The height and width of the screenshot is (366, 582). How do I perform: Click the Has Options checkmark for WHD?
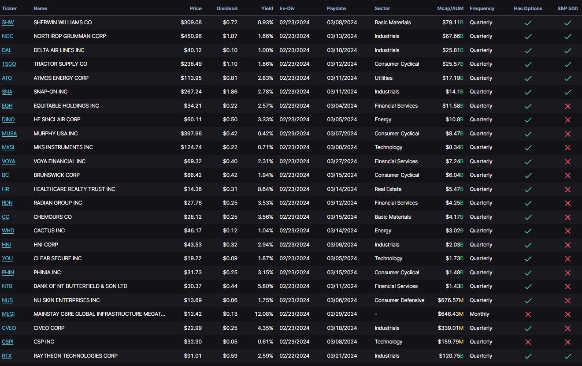click(528, 231)
